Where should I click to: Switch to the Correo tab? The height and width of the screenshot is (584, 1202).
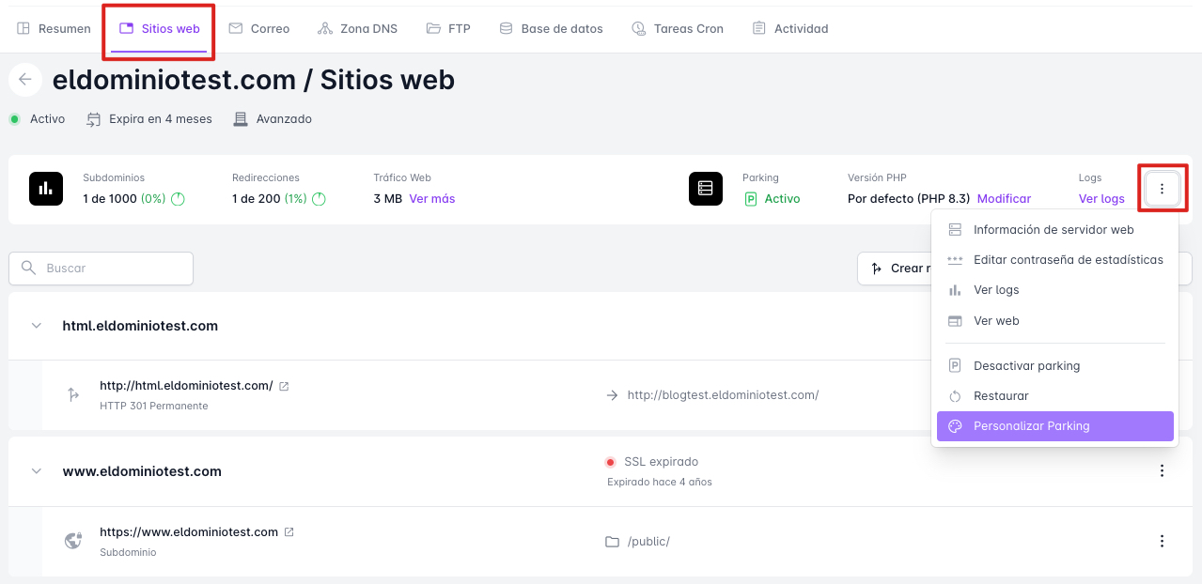(x=259, y=28)
